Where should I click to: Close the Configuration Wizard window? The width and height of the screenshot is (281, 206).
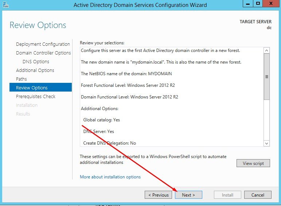click(x=271, y=4)
